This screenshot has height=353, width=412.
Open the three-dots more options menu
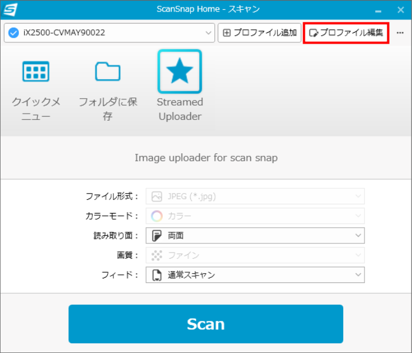click(x=400, y=33)
